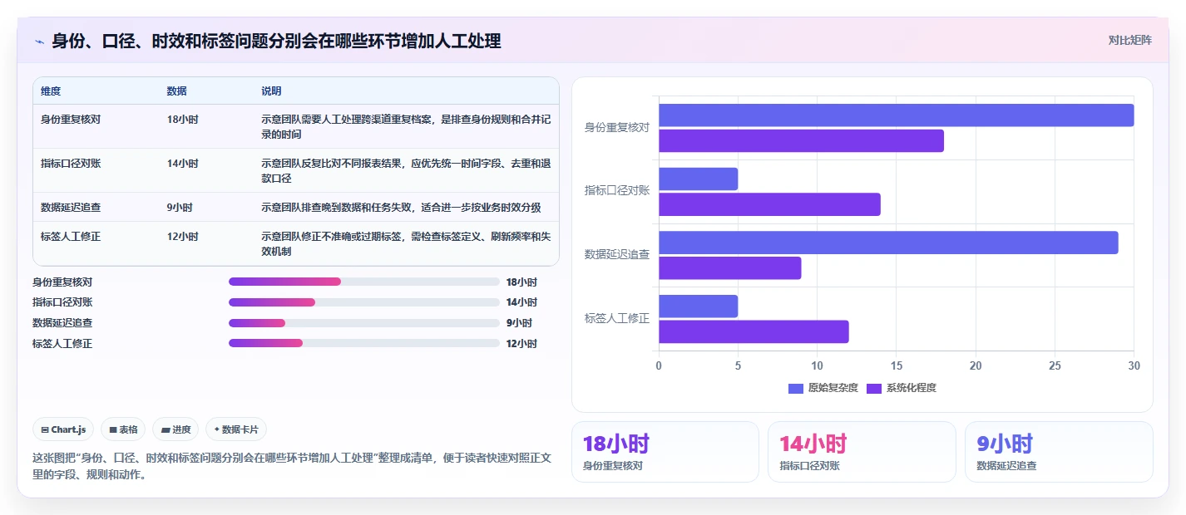Screen dimensions: 1186x515
Task: Click the 标签人工修正 label on the chart axis
Action: coord(617,318)
